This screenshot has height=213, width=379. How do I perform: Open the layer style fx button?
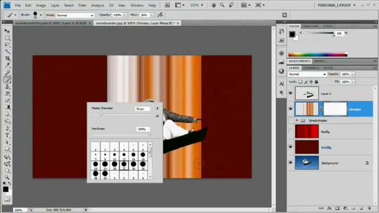click(x=329, y=208)
